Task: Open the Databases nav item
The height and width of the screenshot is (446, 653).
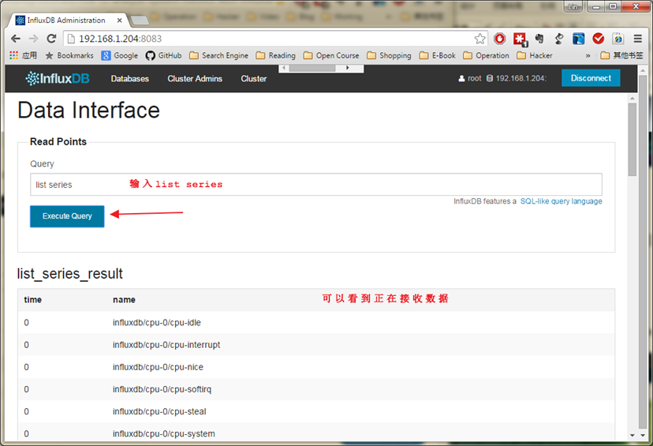Action: 129,78
